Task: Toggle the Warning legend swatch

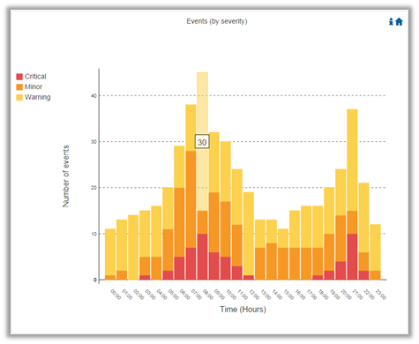Action: point(19,97)
